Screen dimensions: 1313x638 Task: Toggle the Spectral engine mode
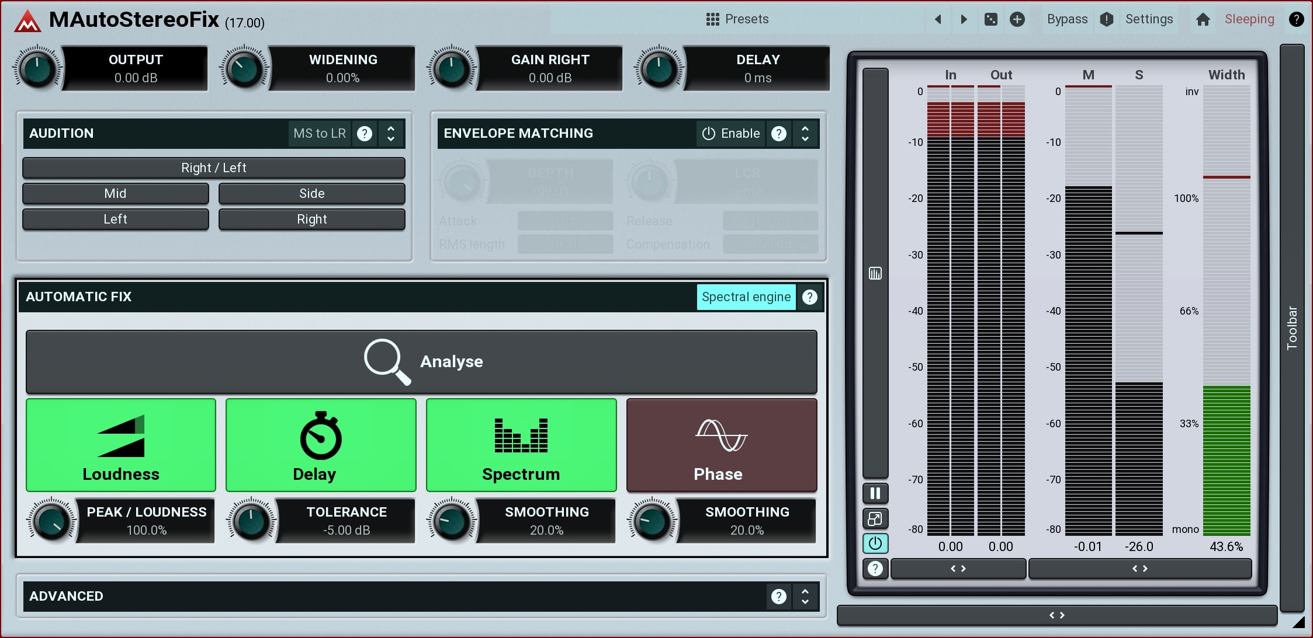(746, 297)
